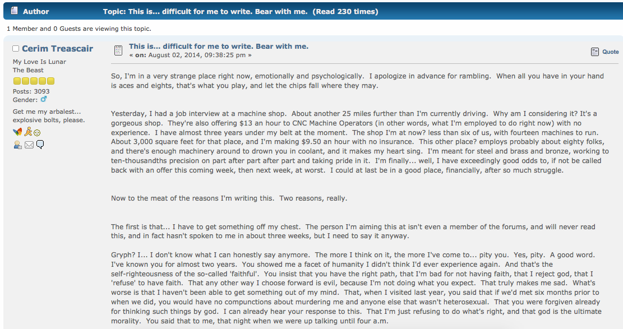623x329 pixels.
Task: Click the Posts: 3093 count text
Action: [31, 91]
